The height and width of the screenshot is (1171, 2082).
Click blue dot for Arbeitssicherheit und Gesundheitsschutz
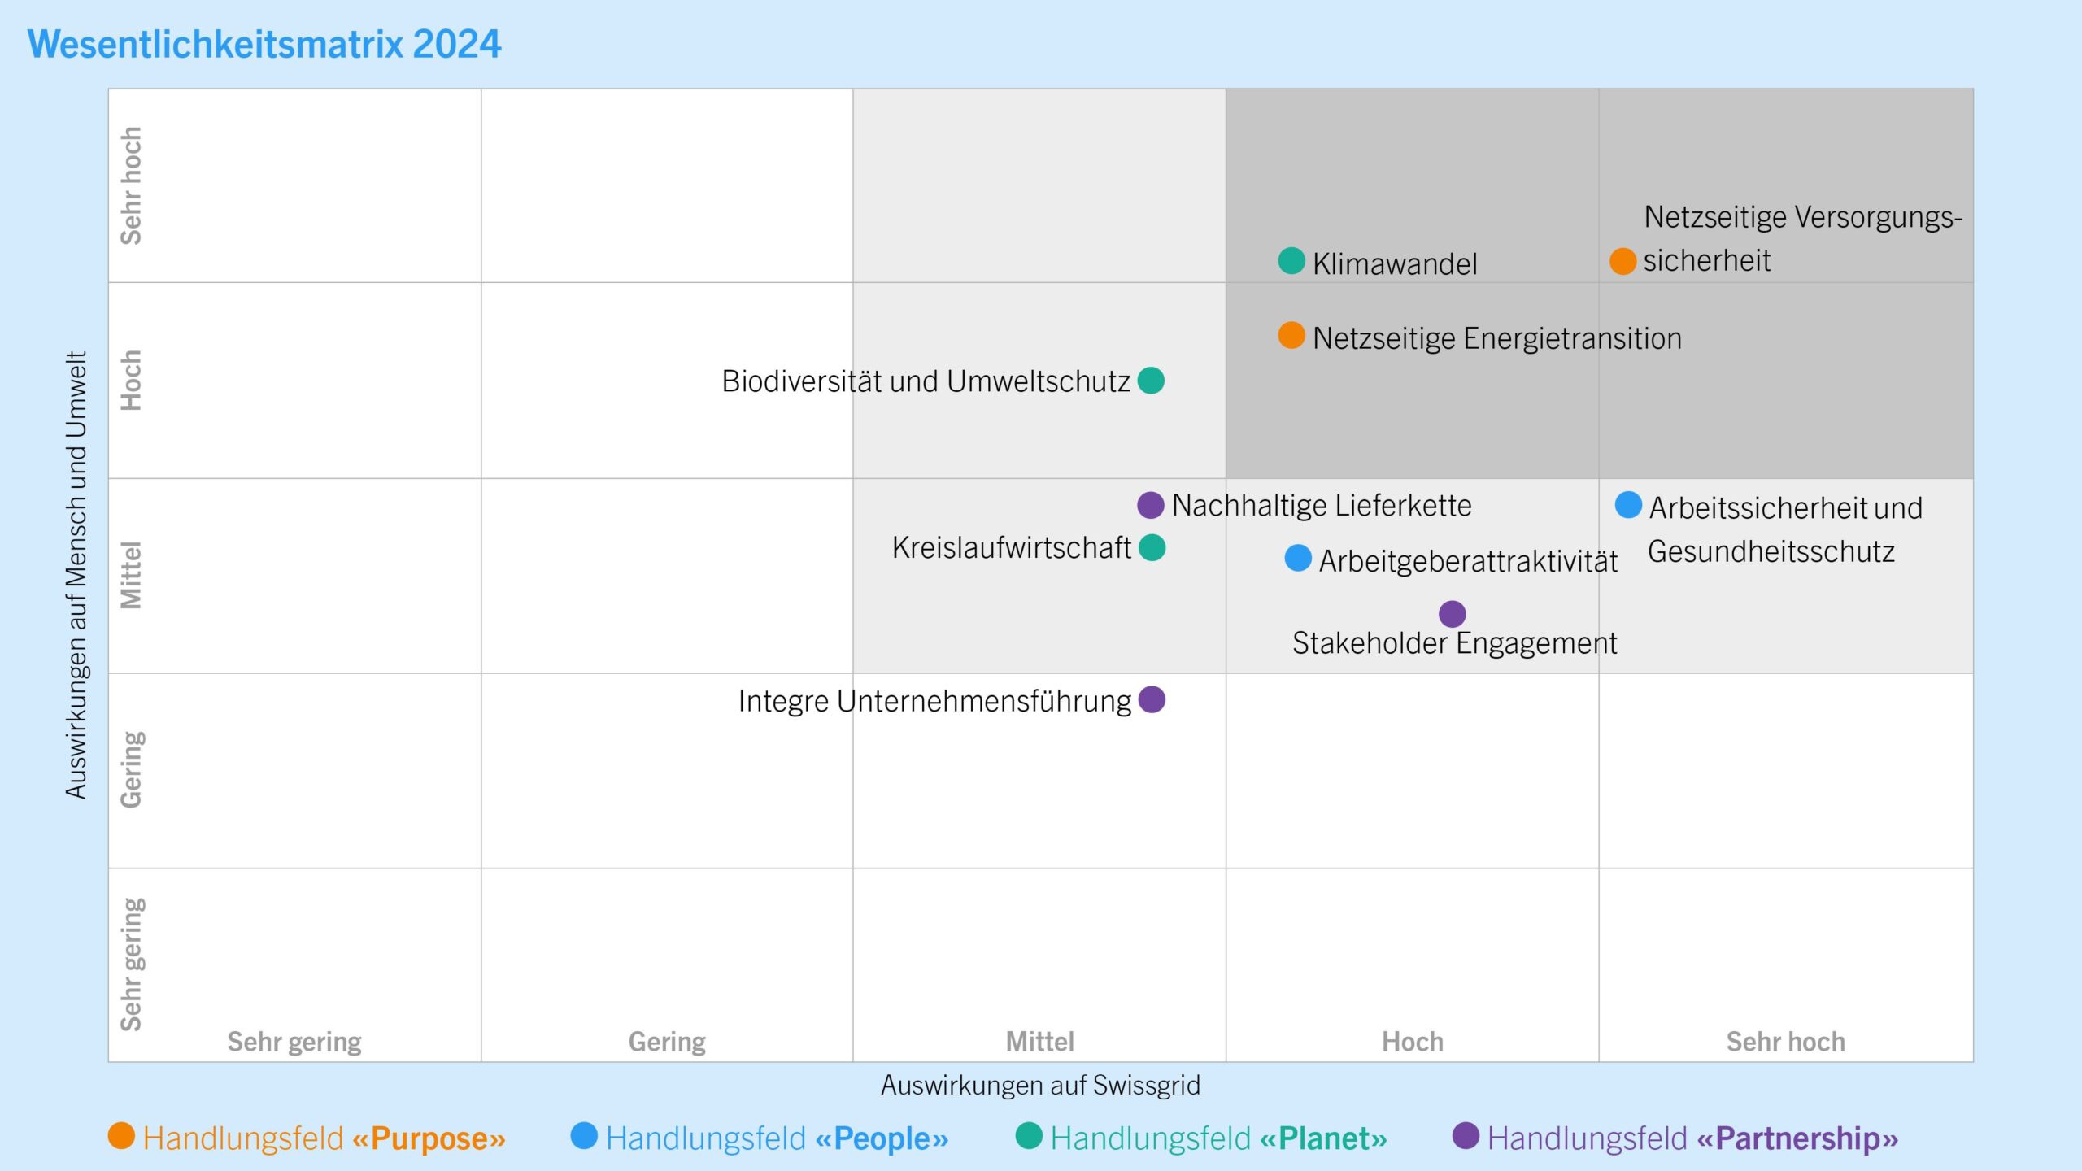tap(1628, 505)
